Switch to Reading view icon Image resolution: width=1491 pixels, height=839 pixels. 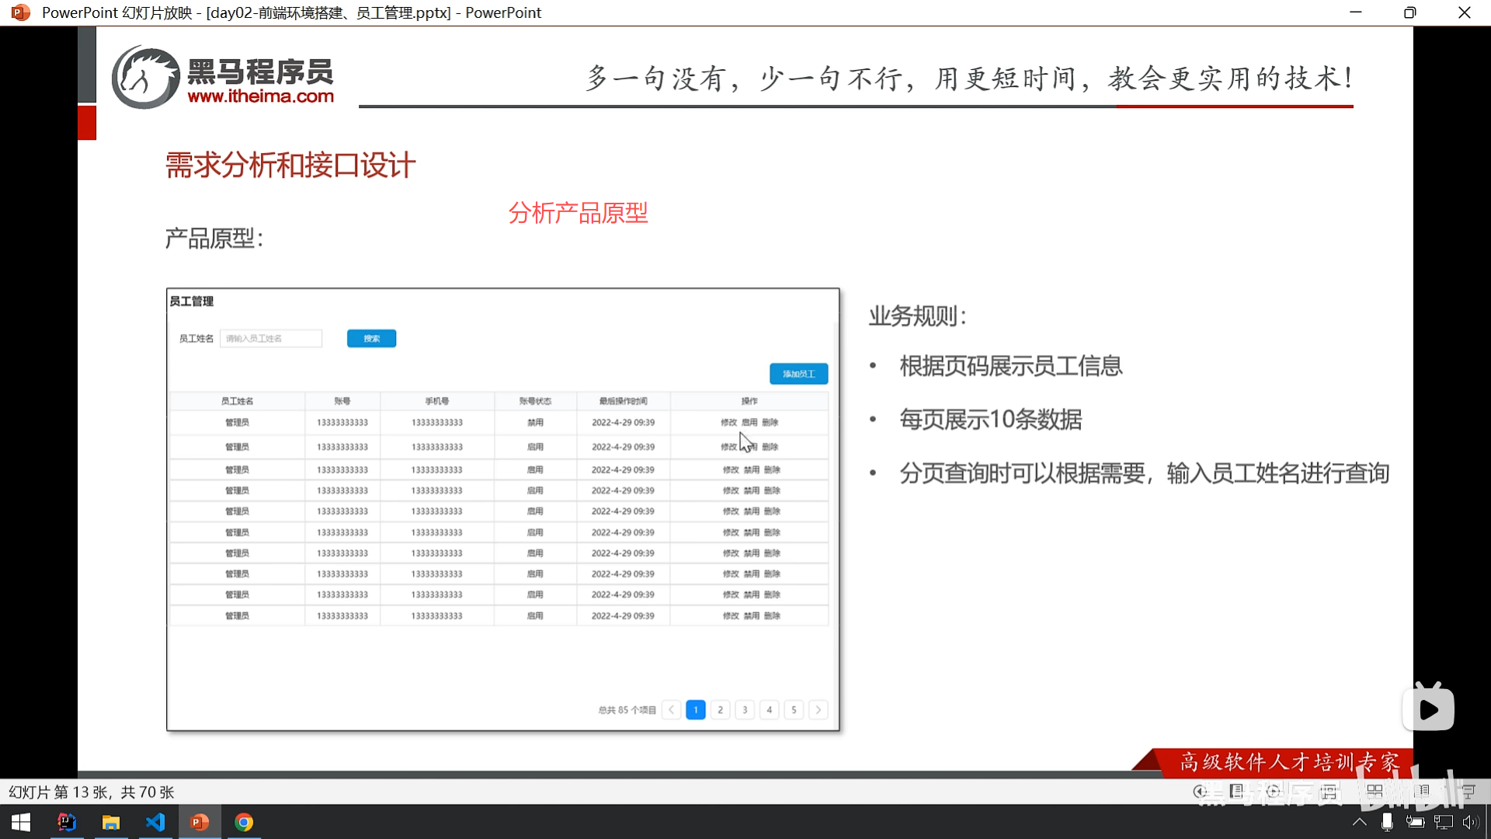tap(1423, 792)
